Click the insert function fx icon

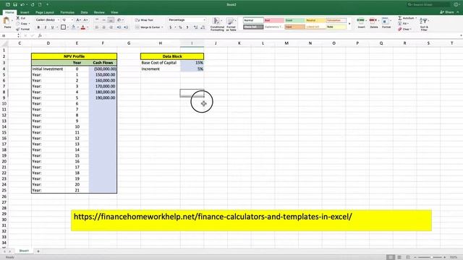pos(40,35)
